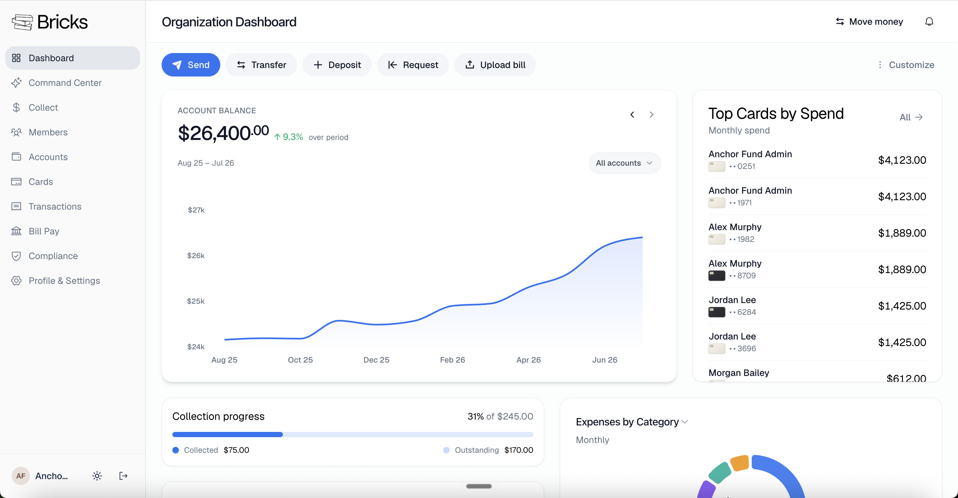Open Bill Pay
958x498 pixels.
(x=73, y=231)
